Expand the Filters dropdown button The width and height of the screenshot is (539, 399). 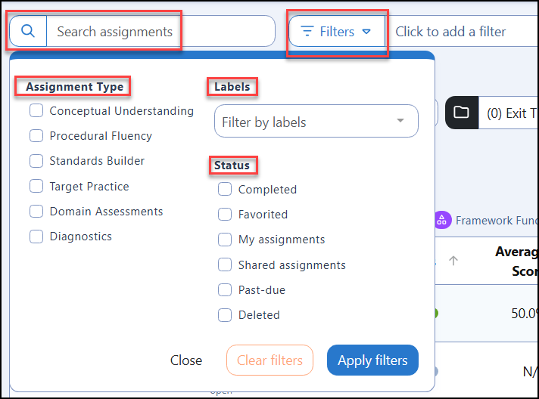[337, 31]
